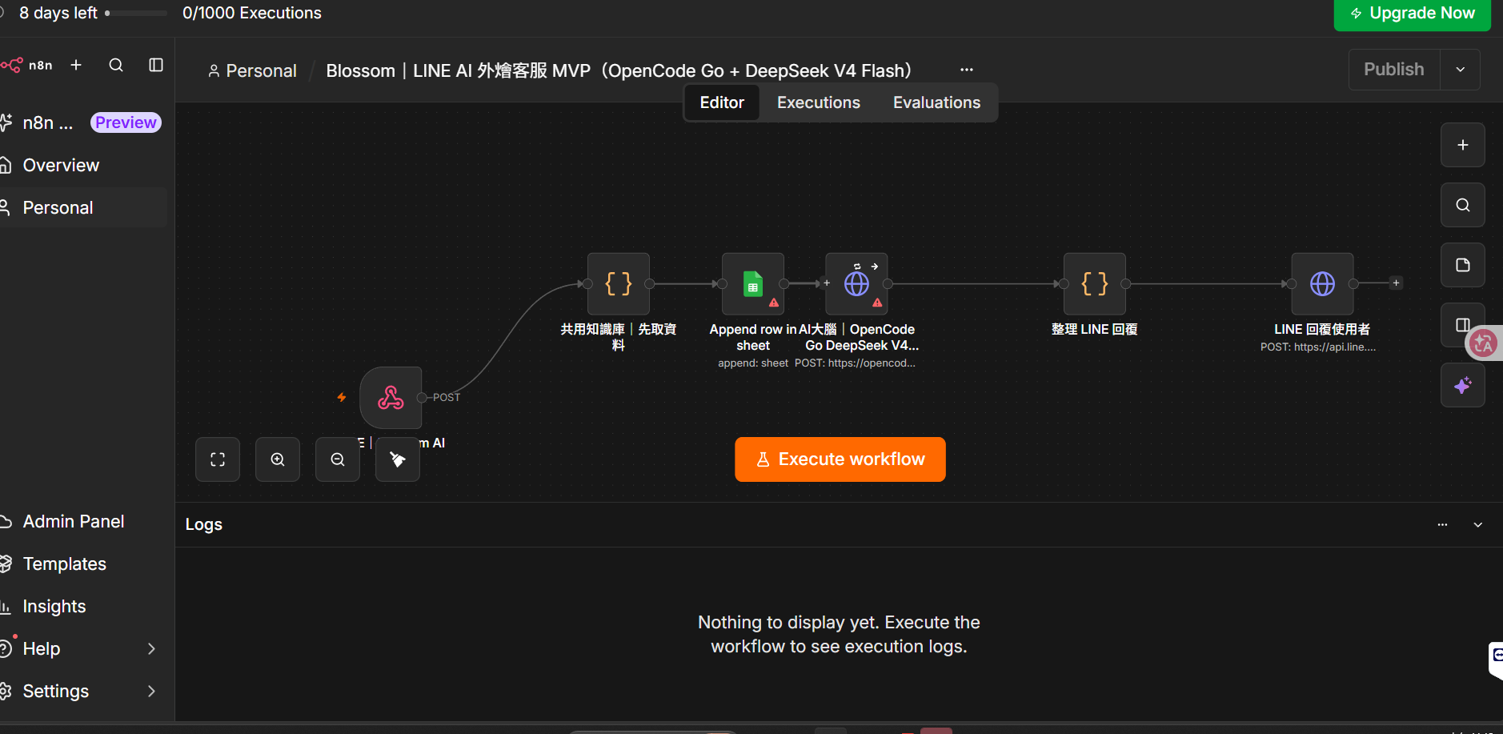Screen dimensions: 1503x734
Task: Open search from the sidebar magnifier icon
Action: tap(116, 65)
